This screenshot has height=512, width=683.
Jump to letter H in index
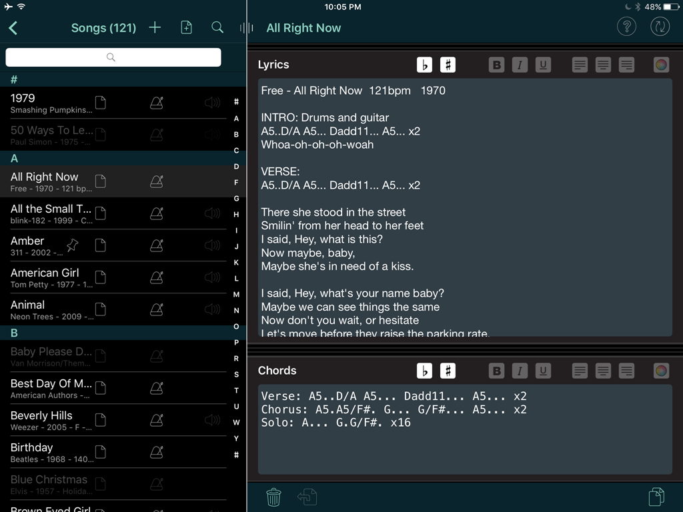[236, 214]
